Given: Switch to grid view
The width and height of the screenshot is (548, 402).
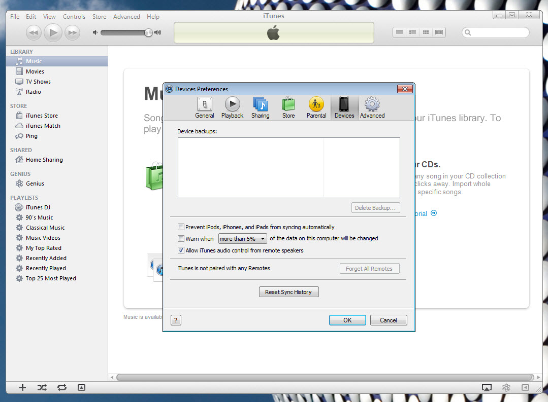Looking at the screenshot, I should [426, 32].
